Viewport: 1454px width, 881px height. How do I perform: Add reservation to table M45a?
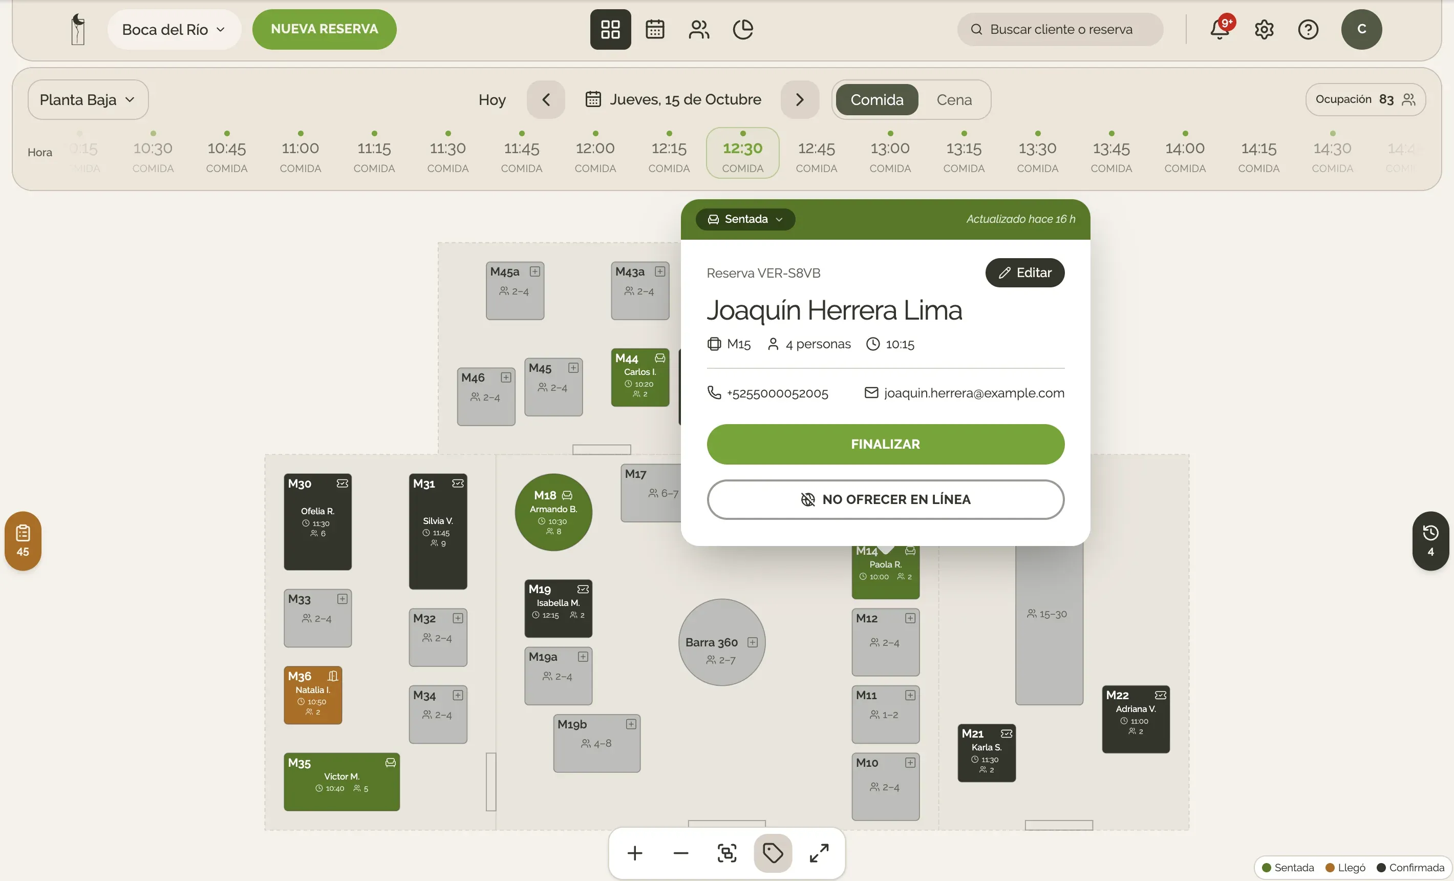coord(534,271)
